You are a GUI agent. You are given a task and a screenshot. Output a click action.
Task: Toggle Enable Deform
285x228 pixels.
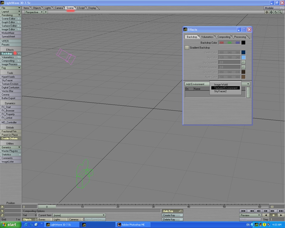(x=11, y=138)
